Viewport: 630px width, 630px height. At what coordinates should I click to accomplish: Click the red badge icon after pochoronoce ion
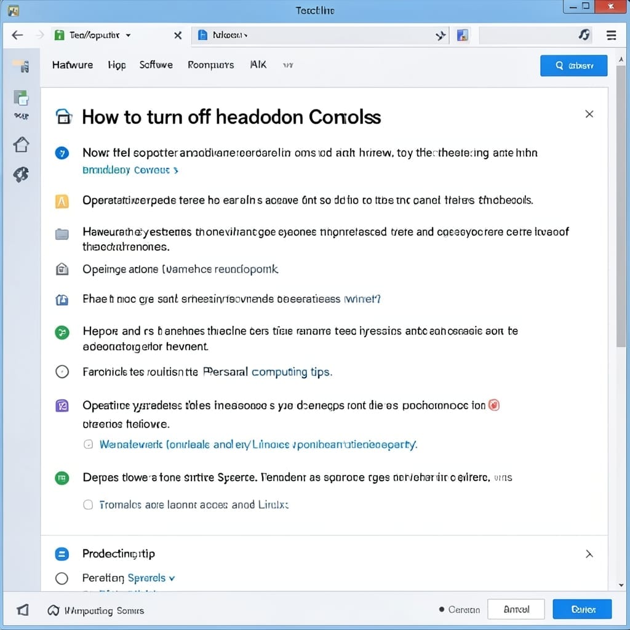click(494, 405)
